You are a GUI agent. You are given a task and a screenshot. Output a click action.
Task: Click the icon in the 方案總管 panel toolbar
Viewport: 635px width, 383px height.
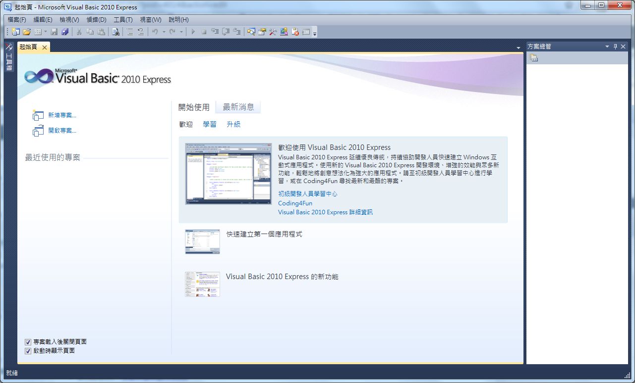click(x=534, y=58)
